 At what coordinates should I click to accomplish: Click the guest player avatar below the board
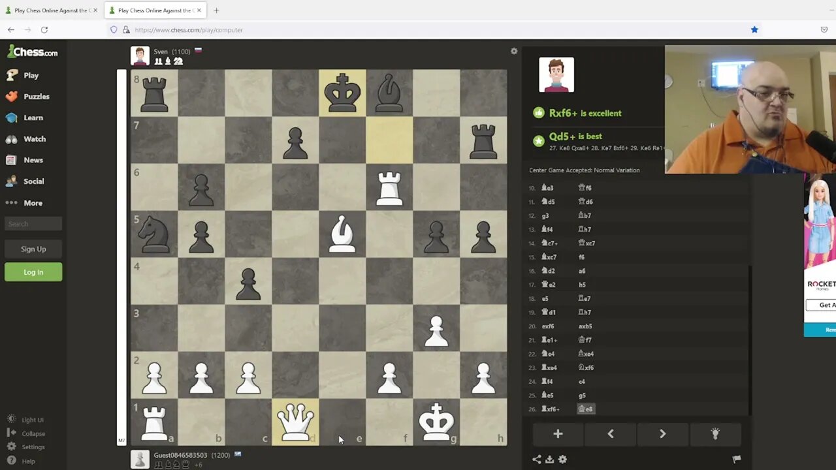click(x=140, y=459)
